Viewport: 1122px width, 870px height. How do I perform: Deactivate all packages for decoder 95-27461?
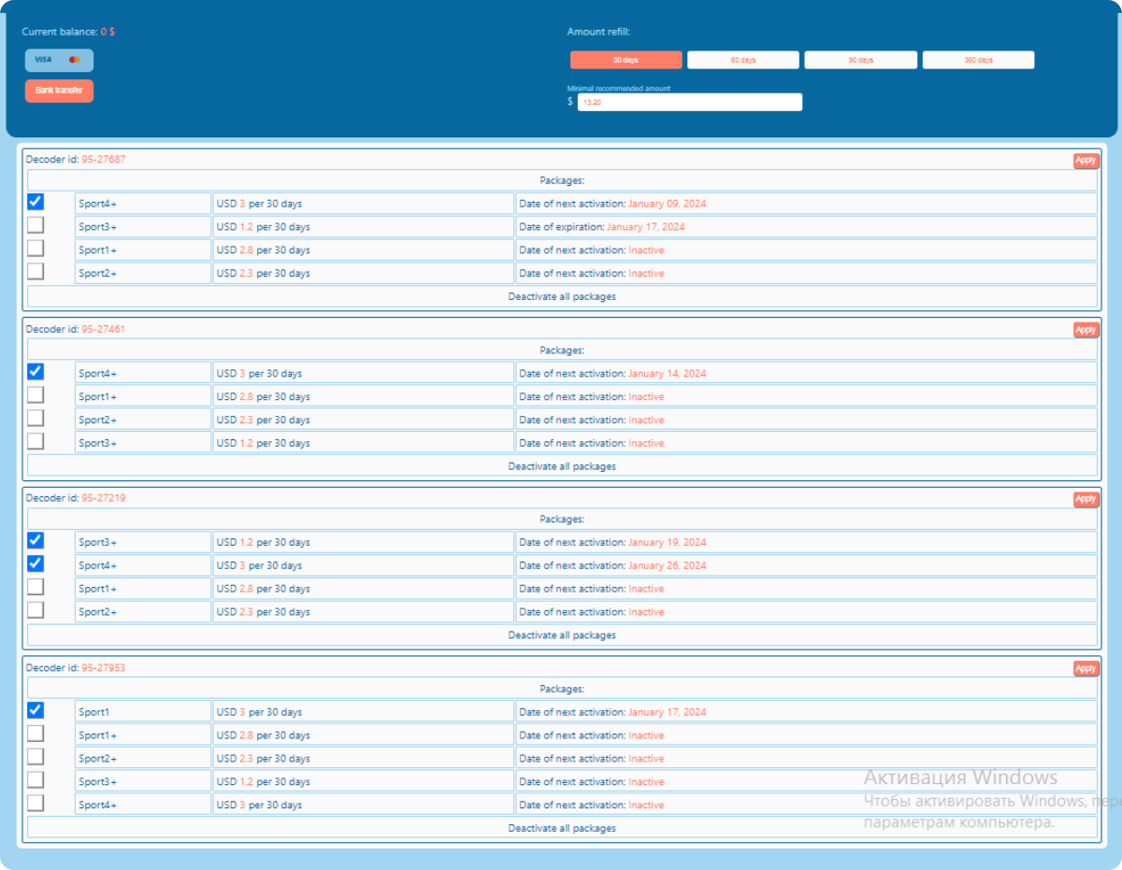click(x=562, y=466)
